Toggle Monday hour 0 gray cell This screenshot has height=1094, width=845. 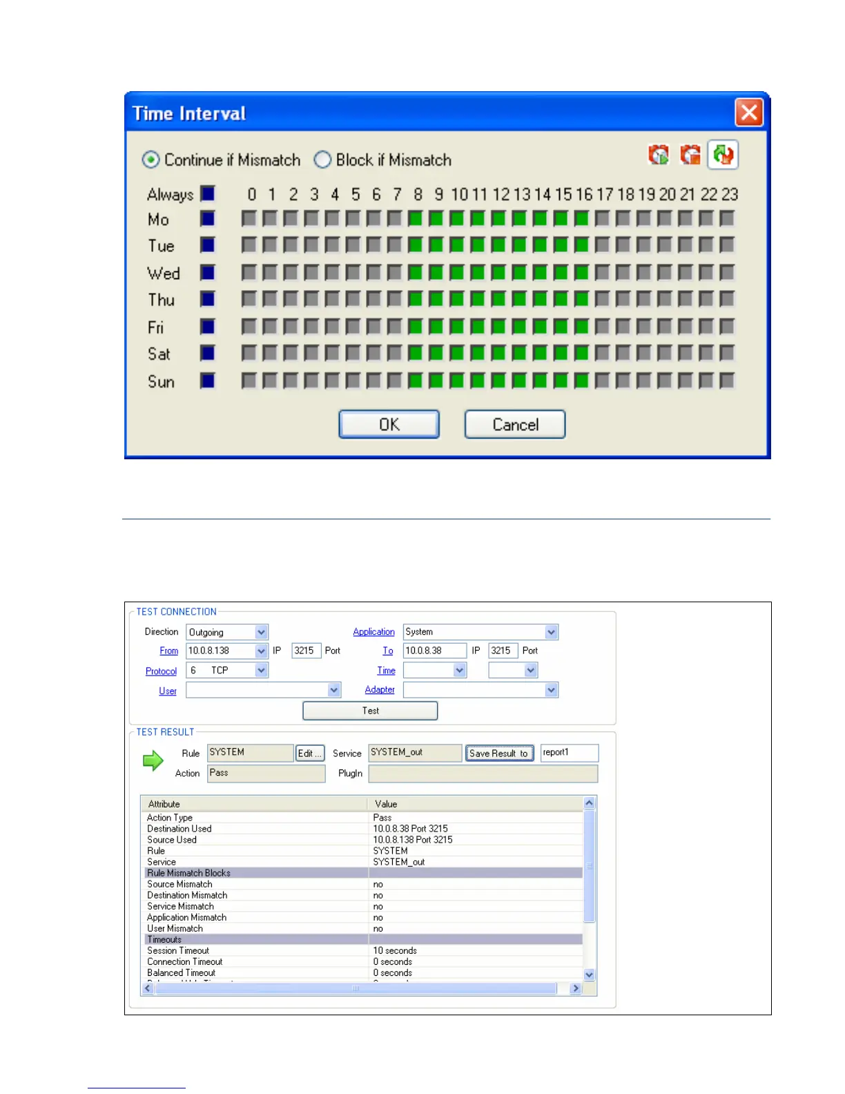[x=249, y=219]
